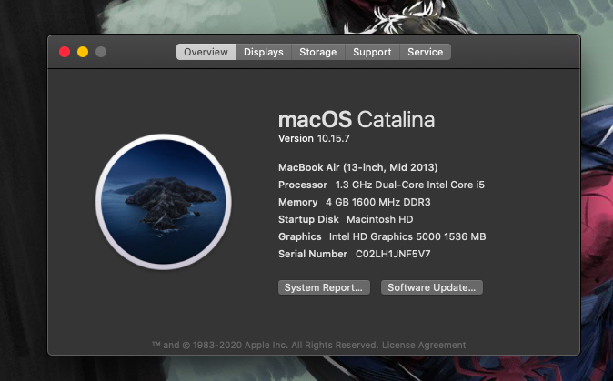Check for Software Update
613x381 pixels.
pos(432,287)
